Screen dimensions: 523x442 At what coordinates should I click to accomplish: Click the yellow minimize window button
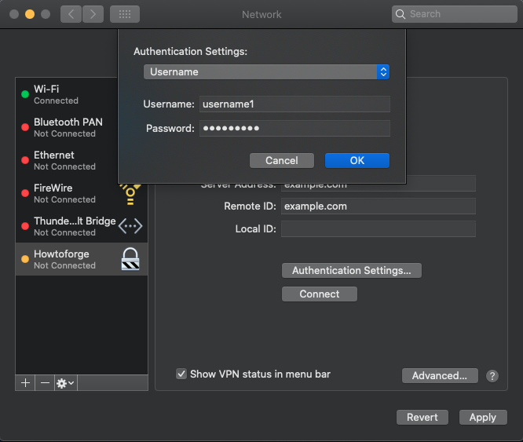[30, 14]
